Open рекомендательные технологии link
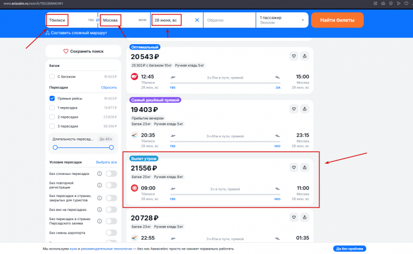 [x=106, y=249]
